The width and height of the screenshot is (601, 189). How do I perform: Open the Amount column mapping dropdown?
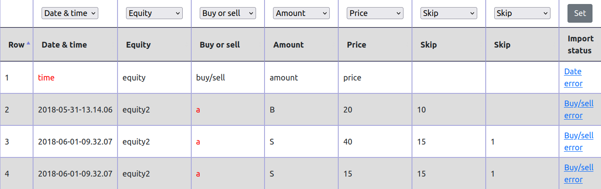(x=301, y=13)
